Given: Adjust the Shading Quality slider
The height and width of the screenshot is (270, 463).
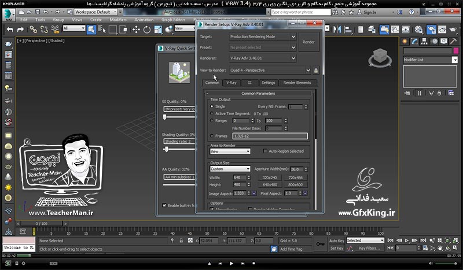Looking at the screenshot, I should (x=167, y=149).
